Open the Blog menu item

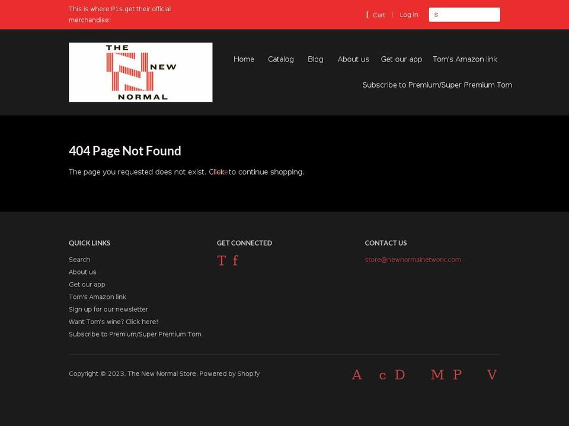point(315,59)
